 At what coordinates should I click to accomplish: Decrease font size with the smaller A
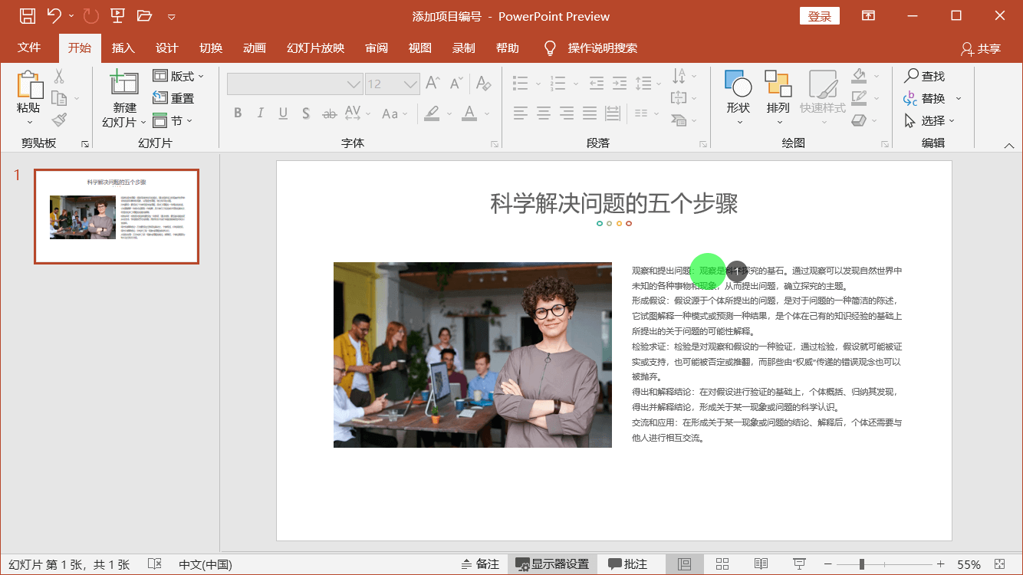click(457, 83)
